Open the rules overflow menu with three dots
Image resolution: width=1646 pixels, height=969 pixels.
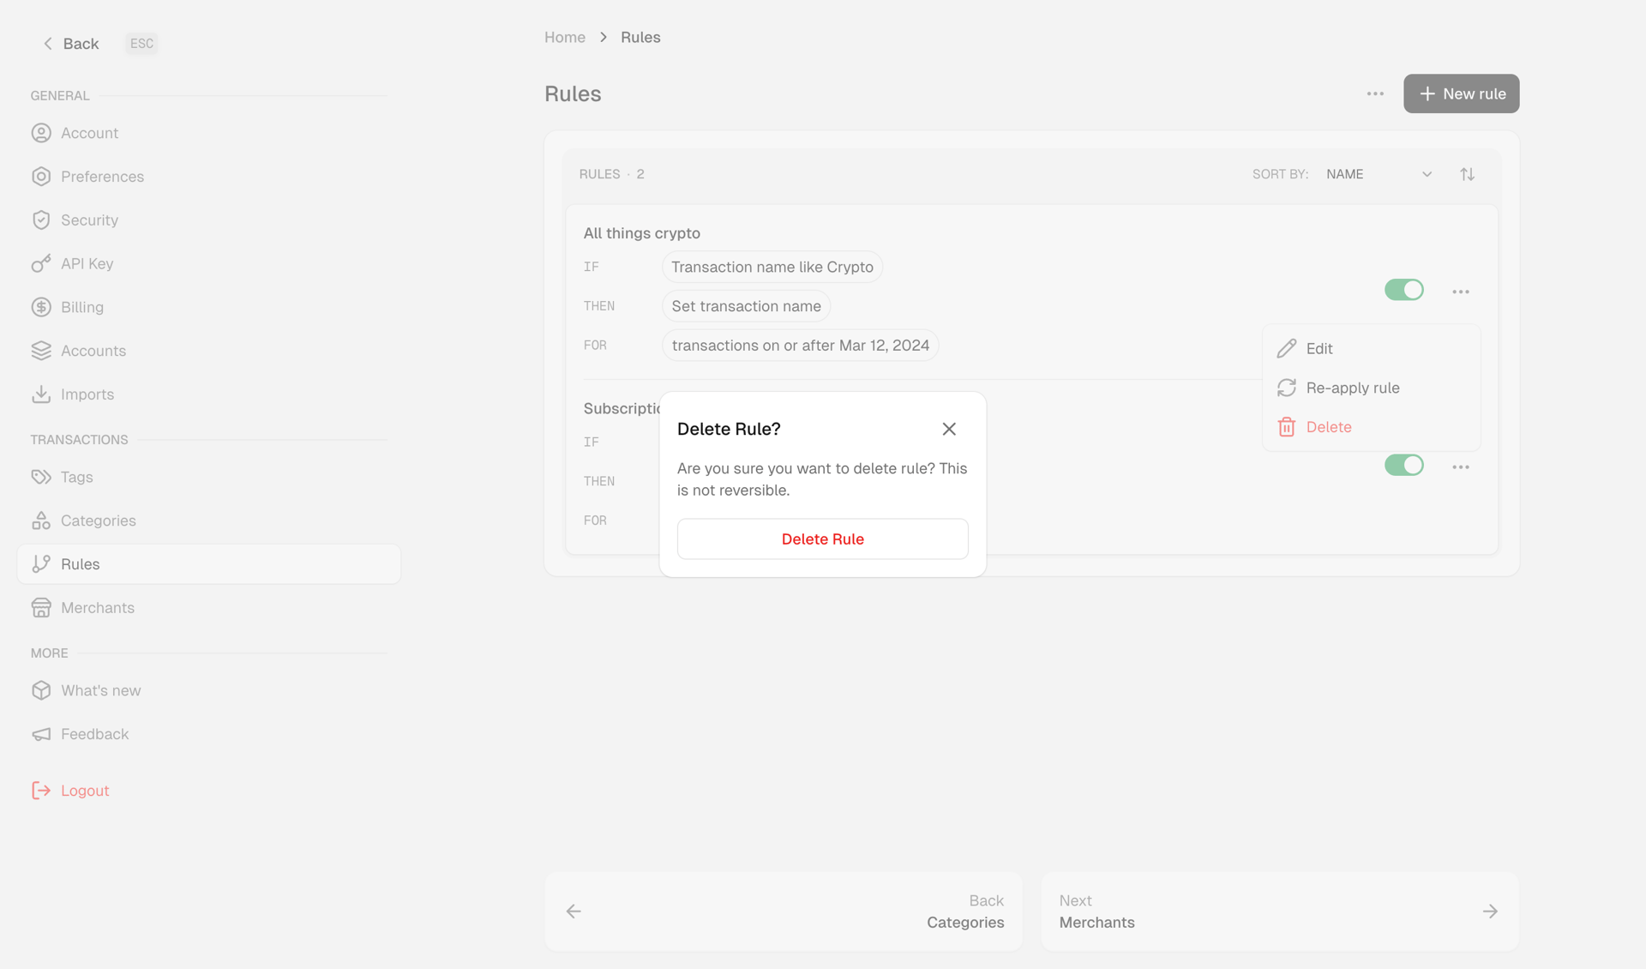1374,93
